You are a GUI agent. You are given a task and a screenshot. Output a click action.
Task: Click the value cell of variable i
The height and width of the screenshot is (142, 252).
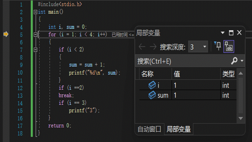(196, 85)
